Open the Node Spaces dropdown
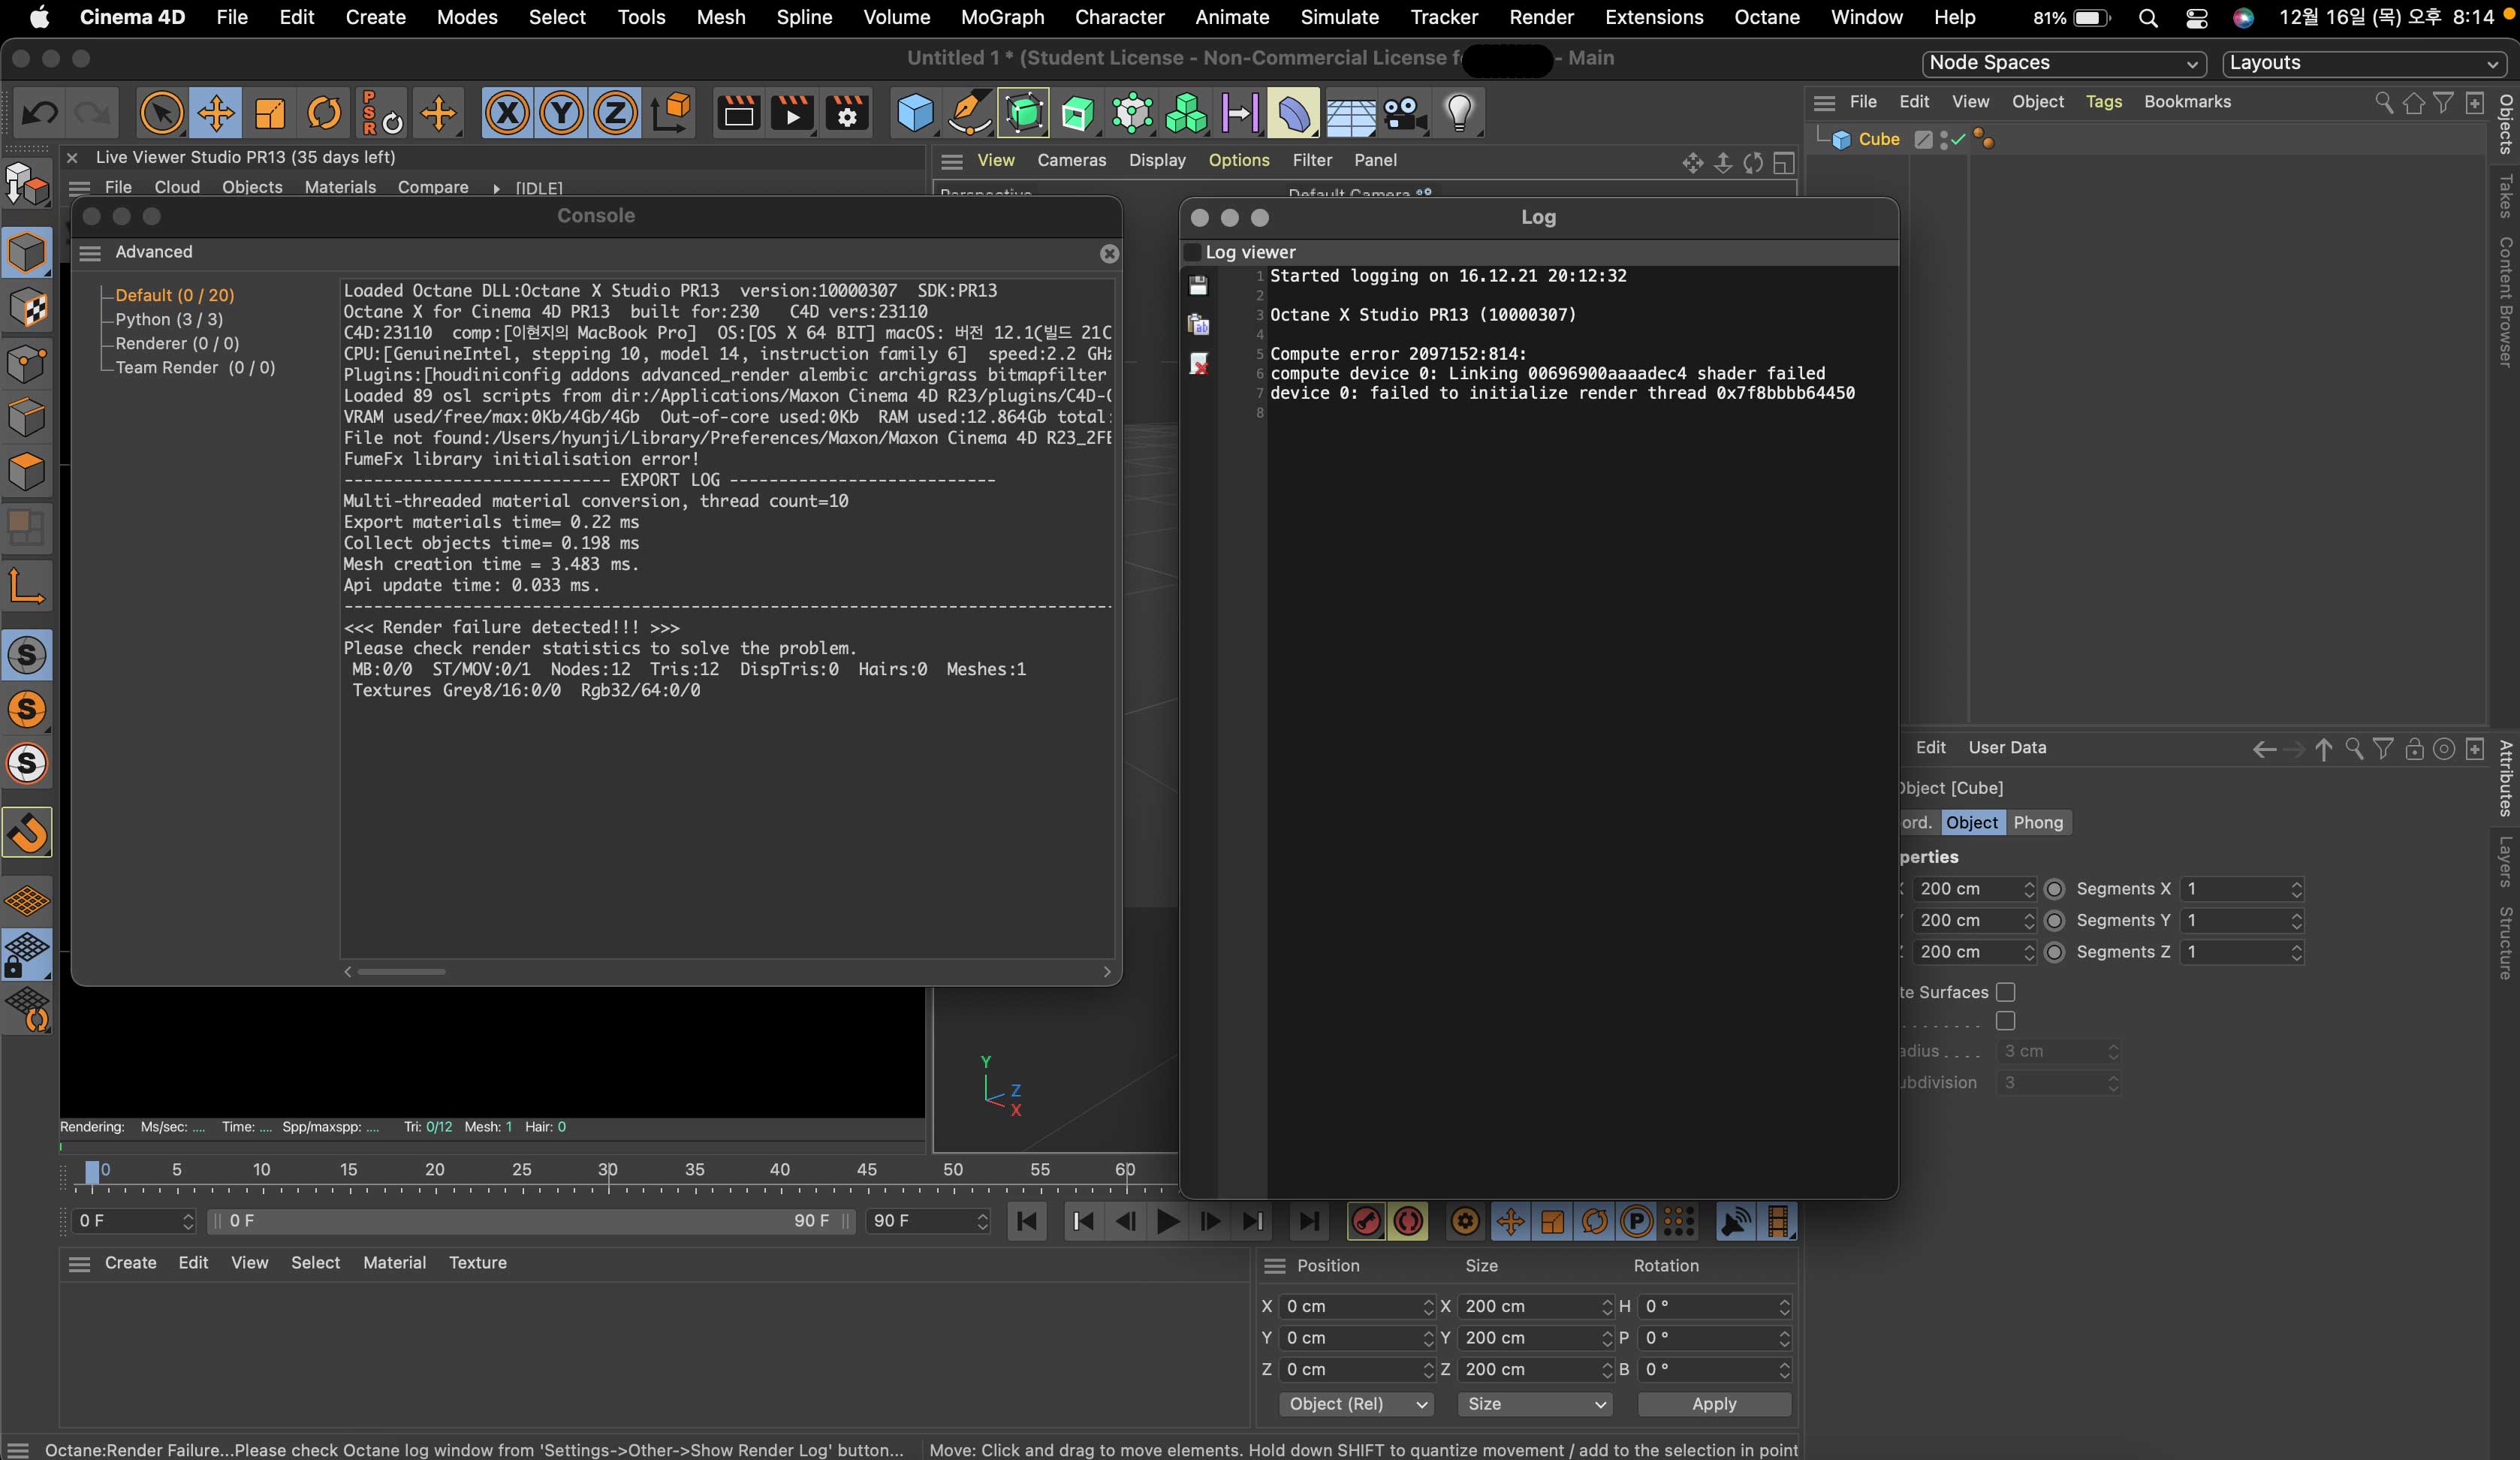The image size is (2520, 1460). tap(2063, 63)
